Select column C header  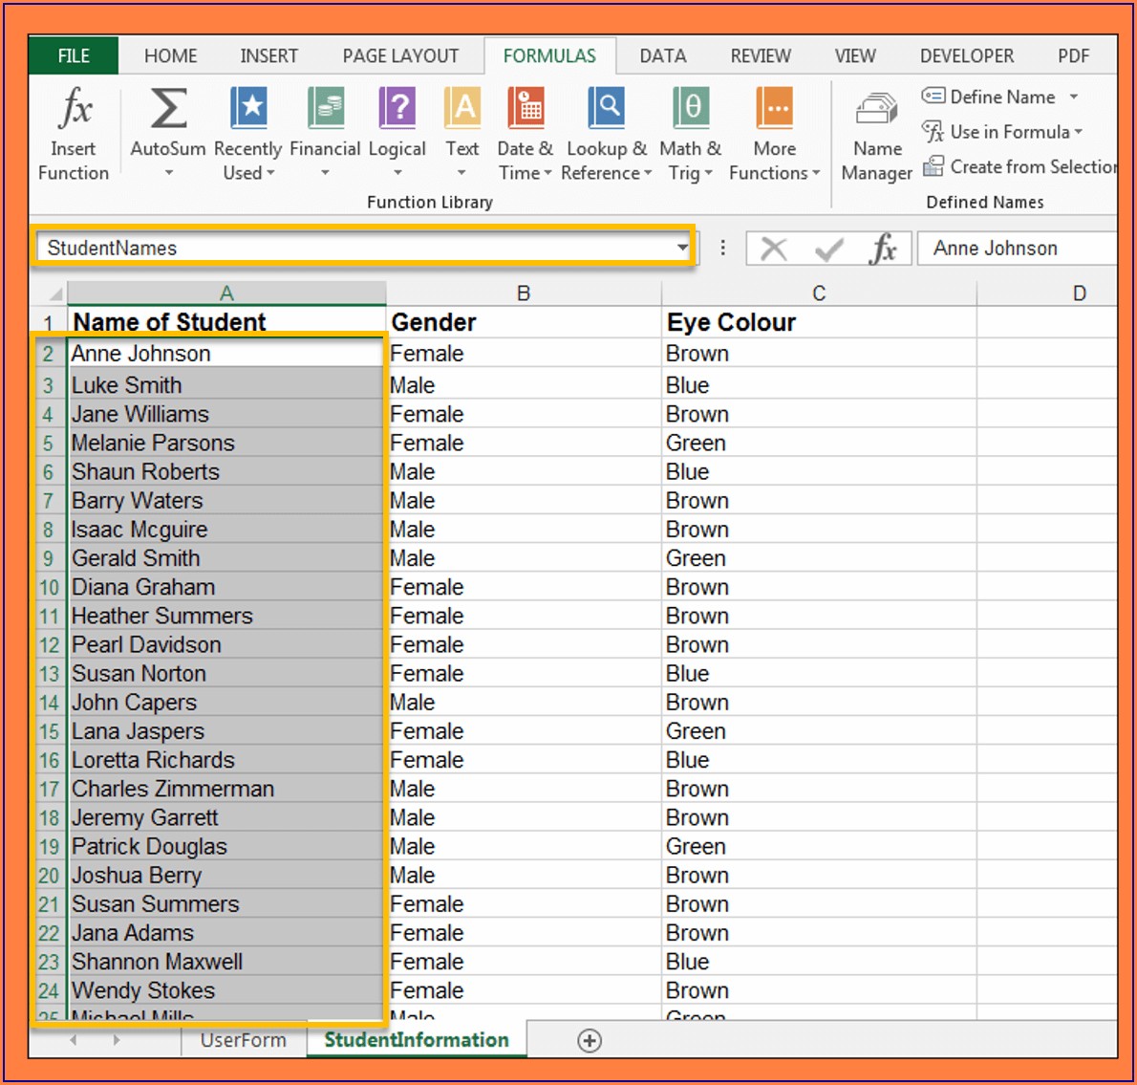819,293
